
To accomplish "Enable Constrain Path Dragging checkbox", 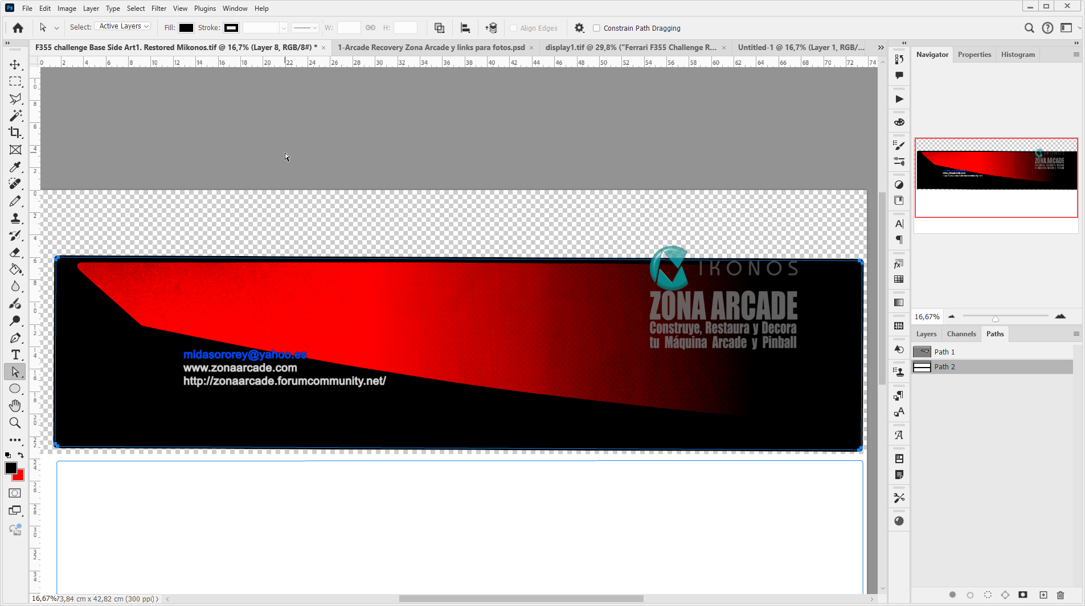I will [597, 28].
